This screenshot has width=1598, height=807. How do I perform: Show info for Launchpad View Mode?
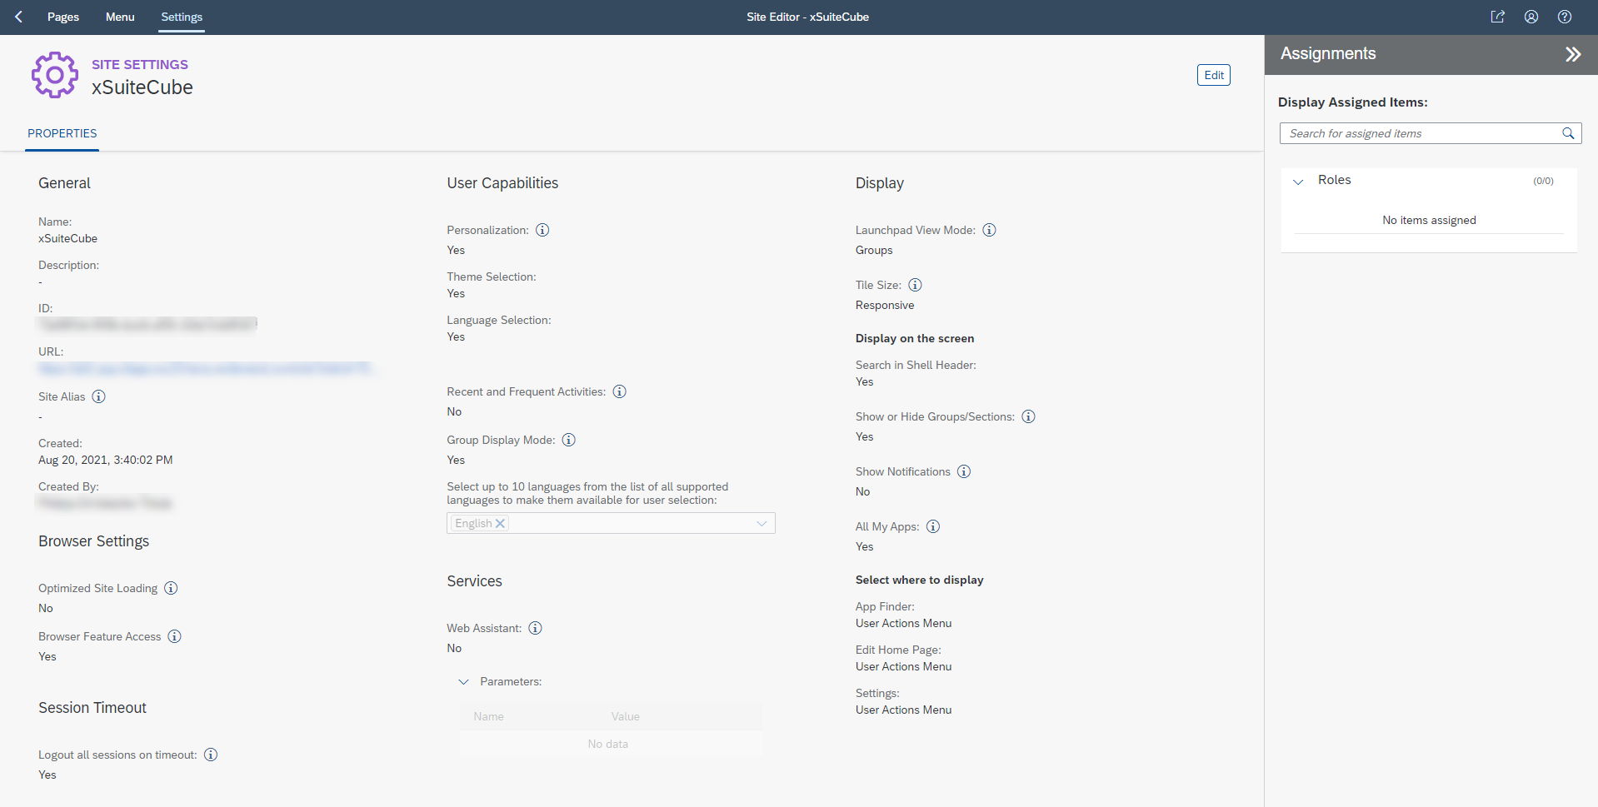(989, 230)
